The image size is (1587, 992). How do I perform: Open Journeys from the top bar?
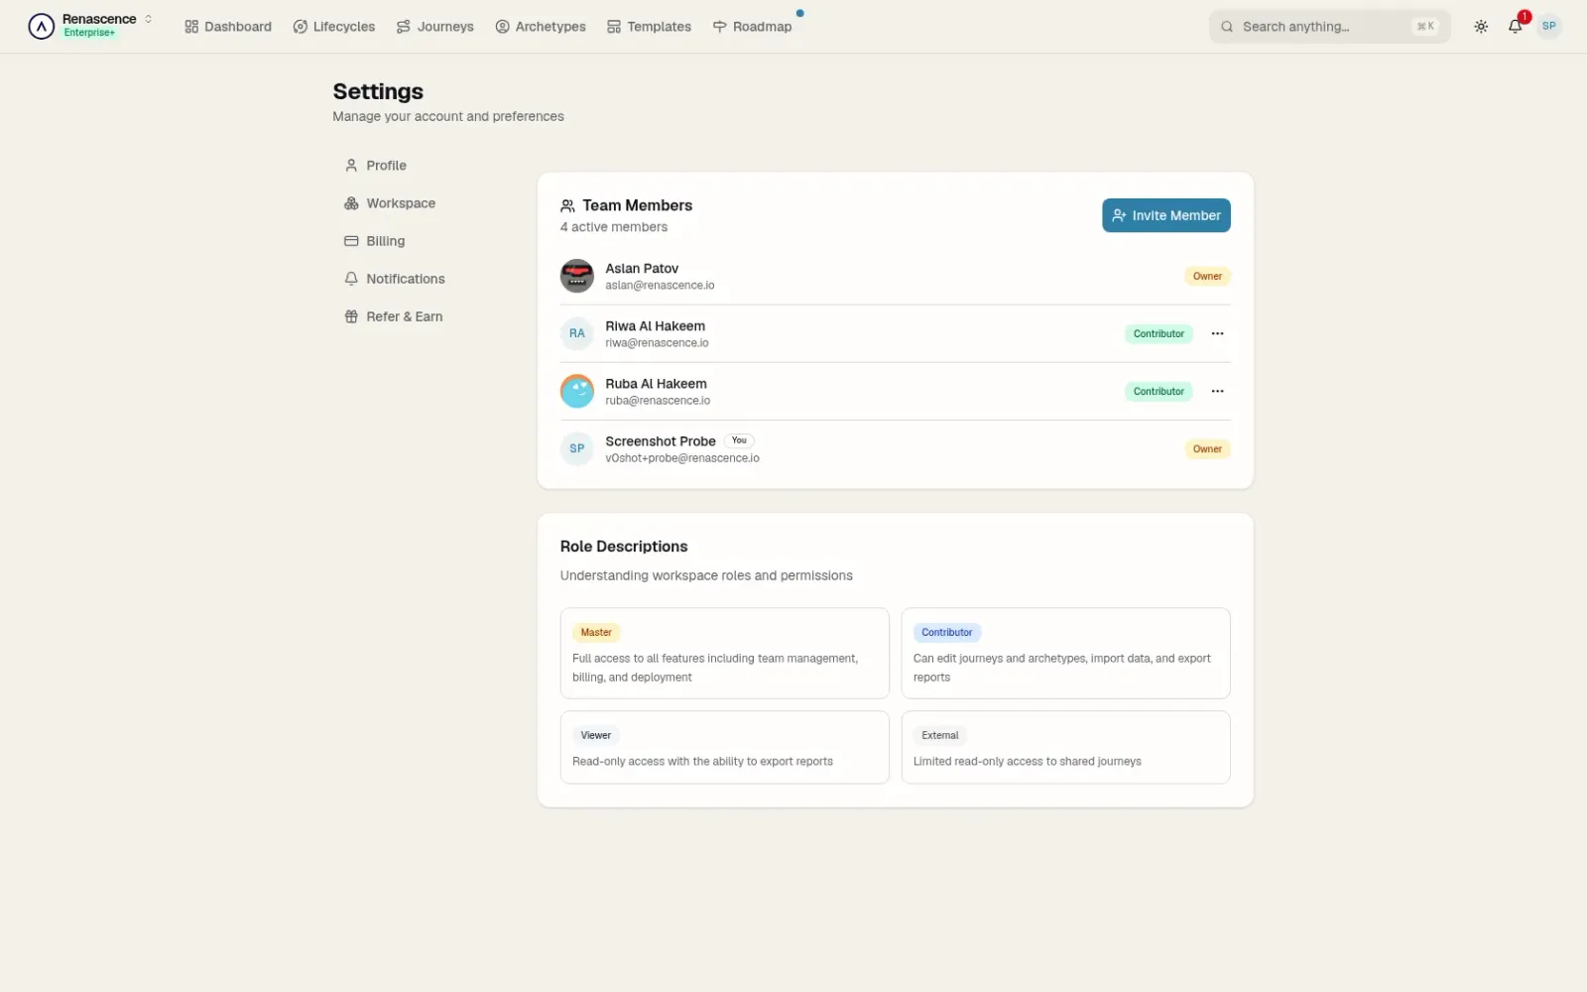point(435,27)
